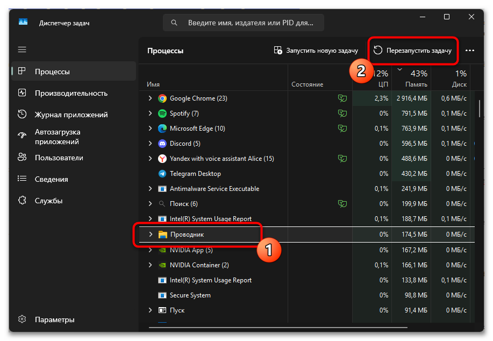The height and width of the screenshot is (341, 493).
Task: Open the Автозагрузка приложений page
Action: pos(74,137)
